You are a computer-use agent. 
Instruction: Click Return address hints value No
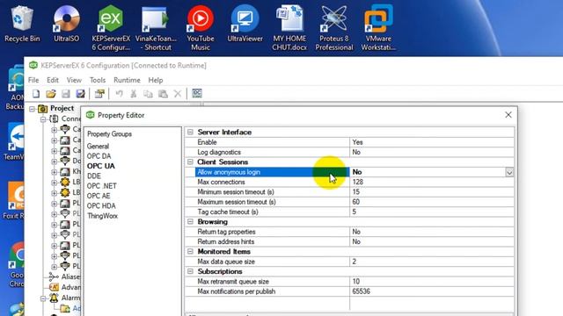tap(432, 242)
